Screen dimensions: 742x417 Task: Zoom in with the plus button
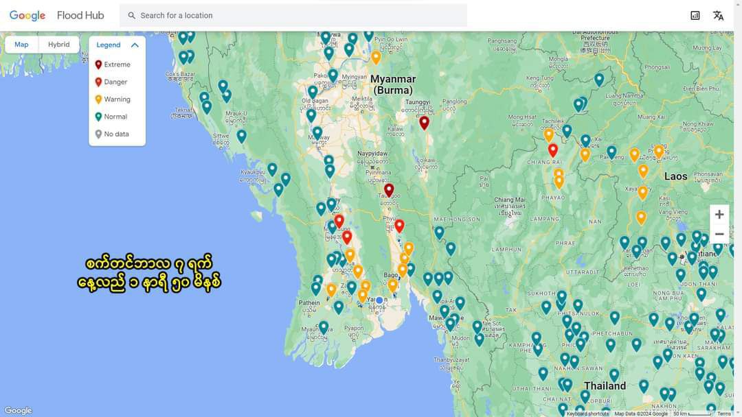(719, 215)
